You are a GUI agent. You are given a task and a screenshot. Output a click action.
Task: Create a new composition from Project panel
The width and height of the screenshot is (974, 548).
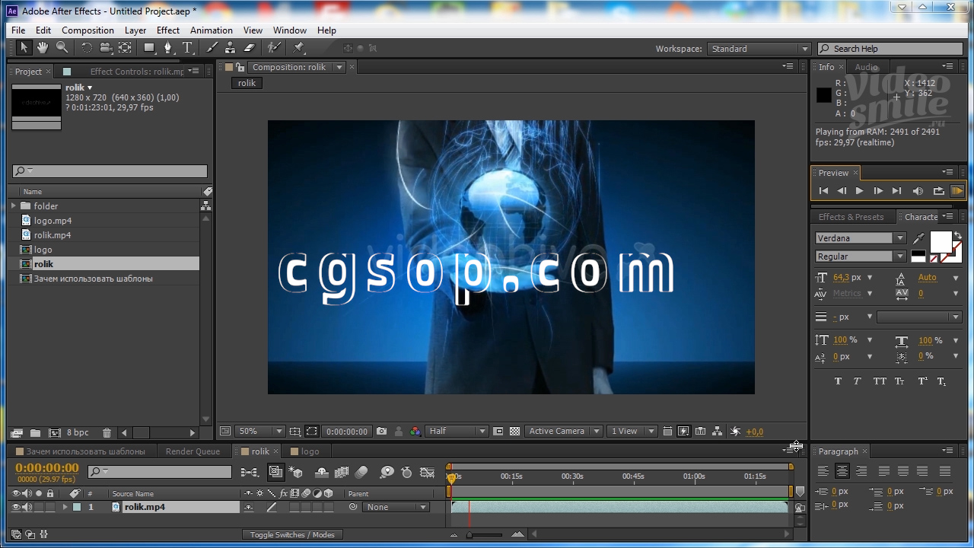coord(54,433)
